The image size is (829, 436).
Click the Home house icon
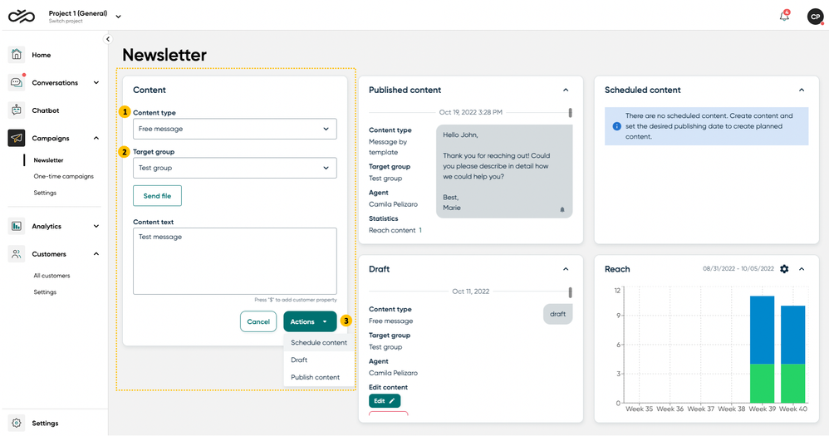pyautogui.click(x=17, y=55)
